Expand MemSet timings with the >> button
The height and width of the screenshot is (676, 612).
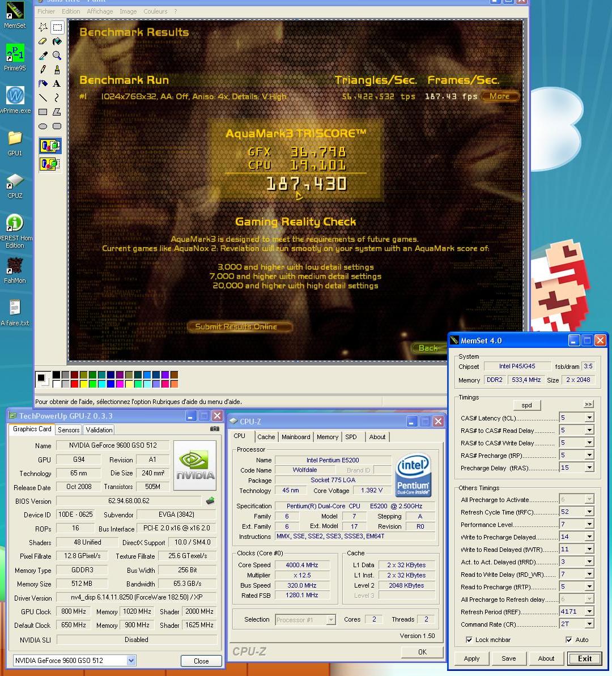[588, 405]
